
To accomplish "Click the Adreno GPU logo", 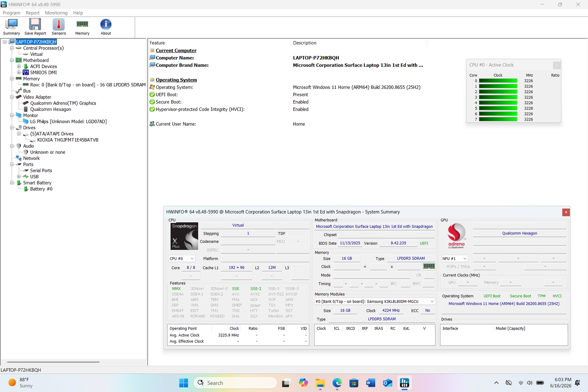I will pos(456,236).
